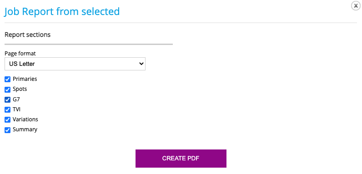The image size is (362, 174).
Task: Click the Summary label text
Action: 25,129
